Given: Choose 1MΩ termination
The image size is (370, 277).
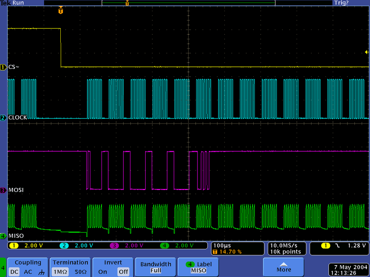Looking at the screenshot, I should pos(60,272).
